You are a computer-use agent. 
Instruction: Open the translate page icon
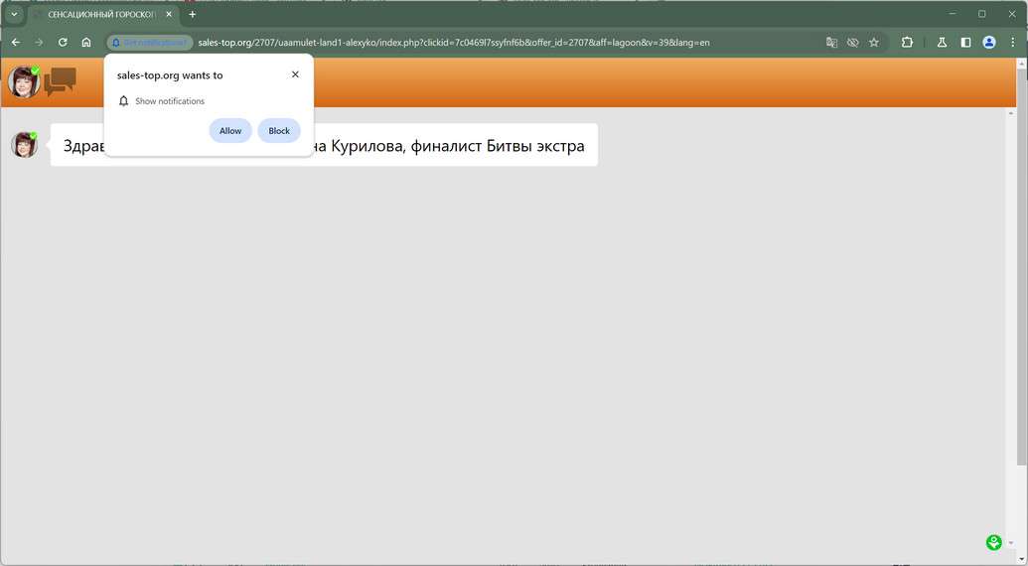[x=831, y=42]
